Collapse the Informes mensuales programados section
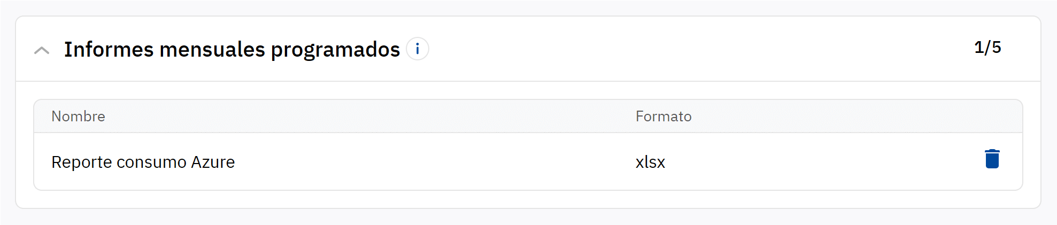This screenshot has width=1057, height=225. pyautogui.click(x=42, y=50)
